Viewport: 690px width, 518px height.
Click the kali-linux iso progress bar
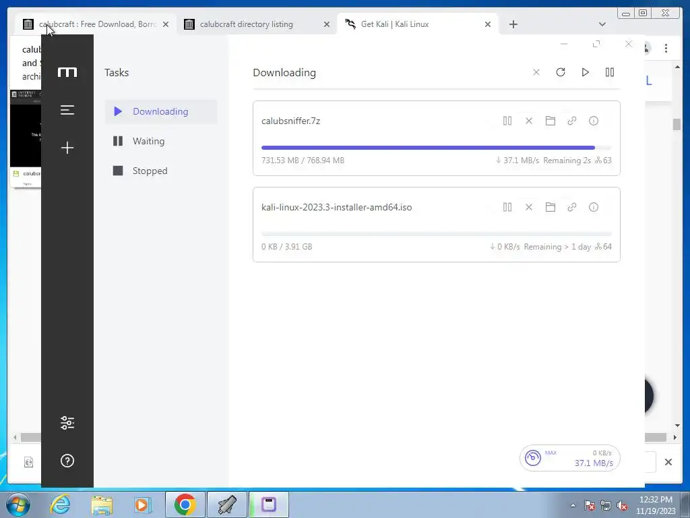[x=437, y=234]
